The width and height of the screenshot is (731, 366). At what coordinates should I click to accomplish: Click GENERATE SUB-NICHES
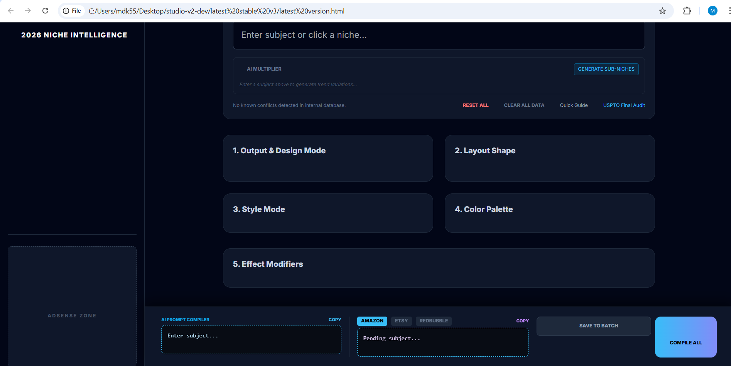pyautogui.click(x=606, y=69)
